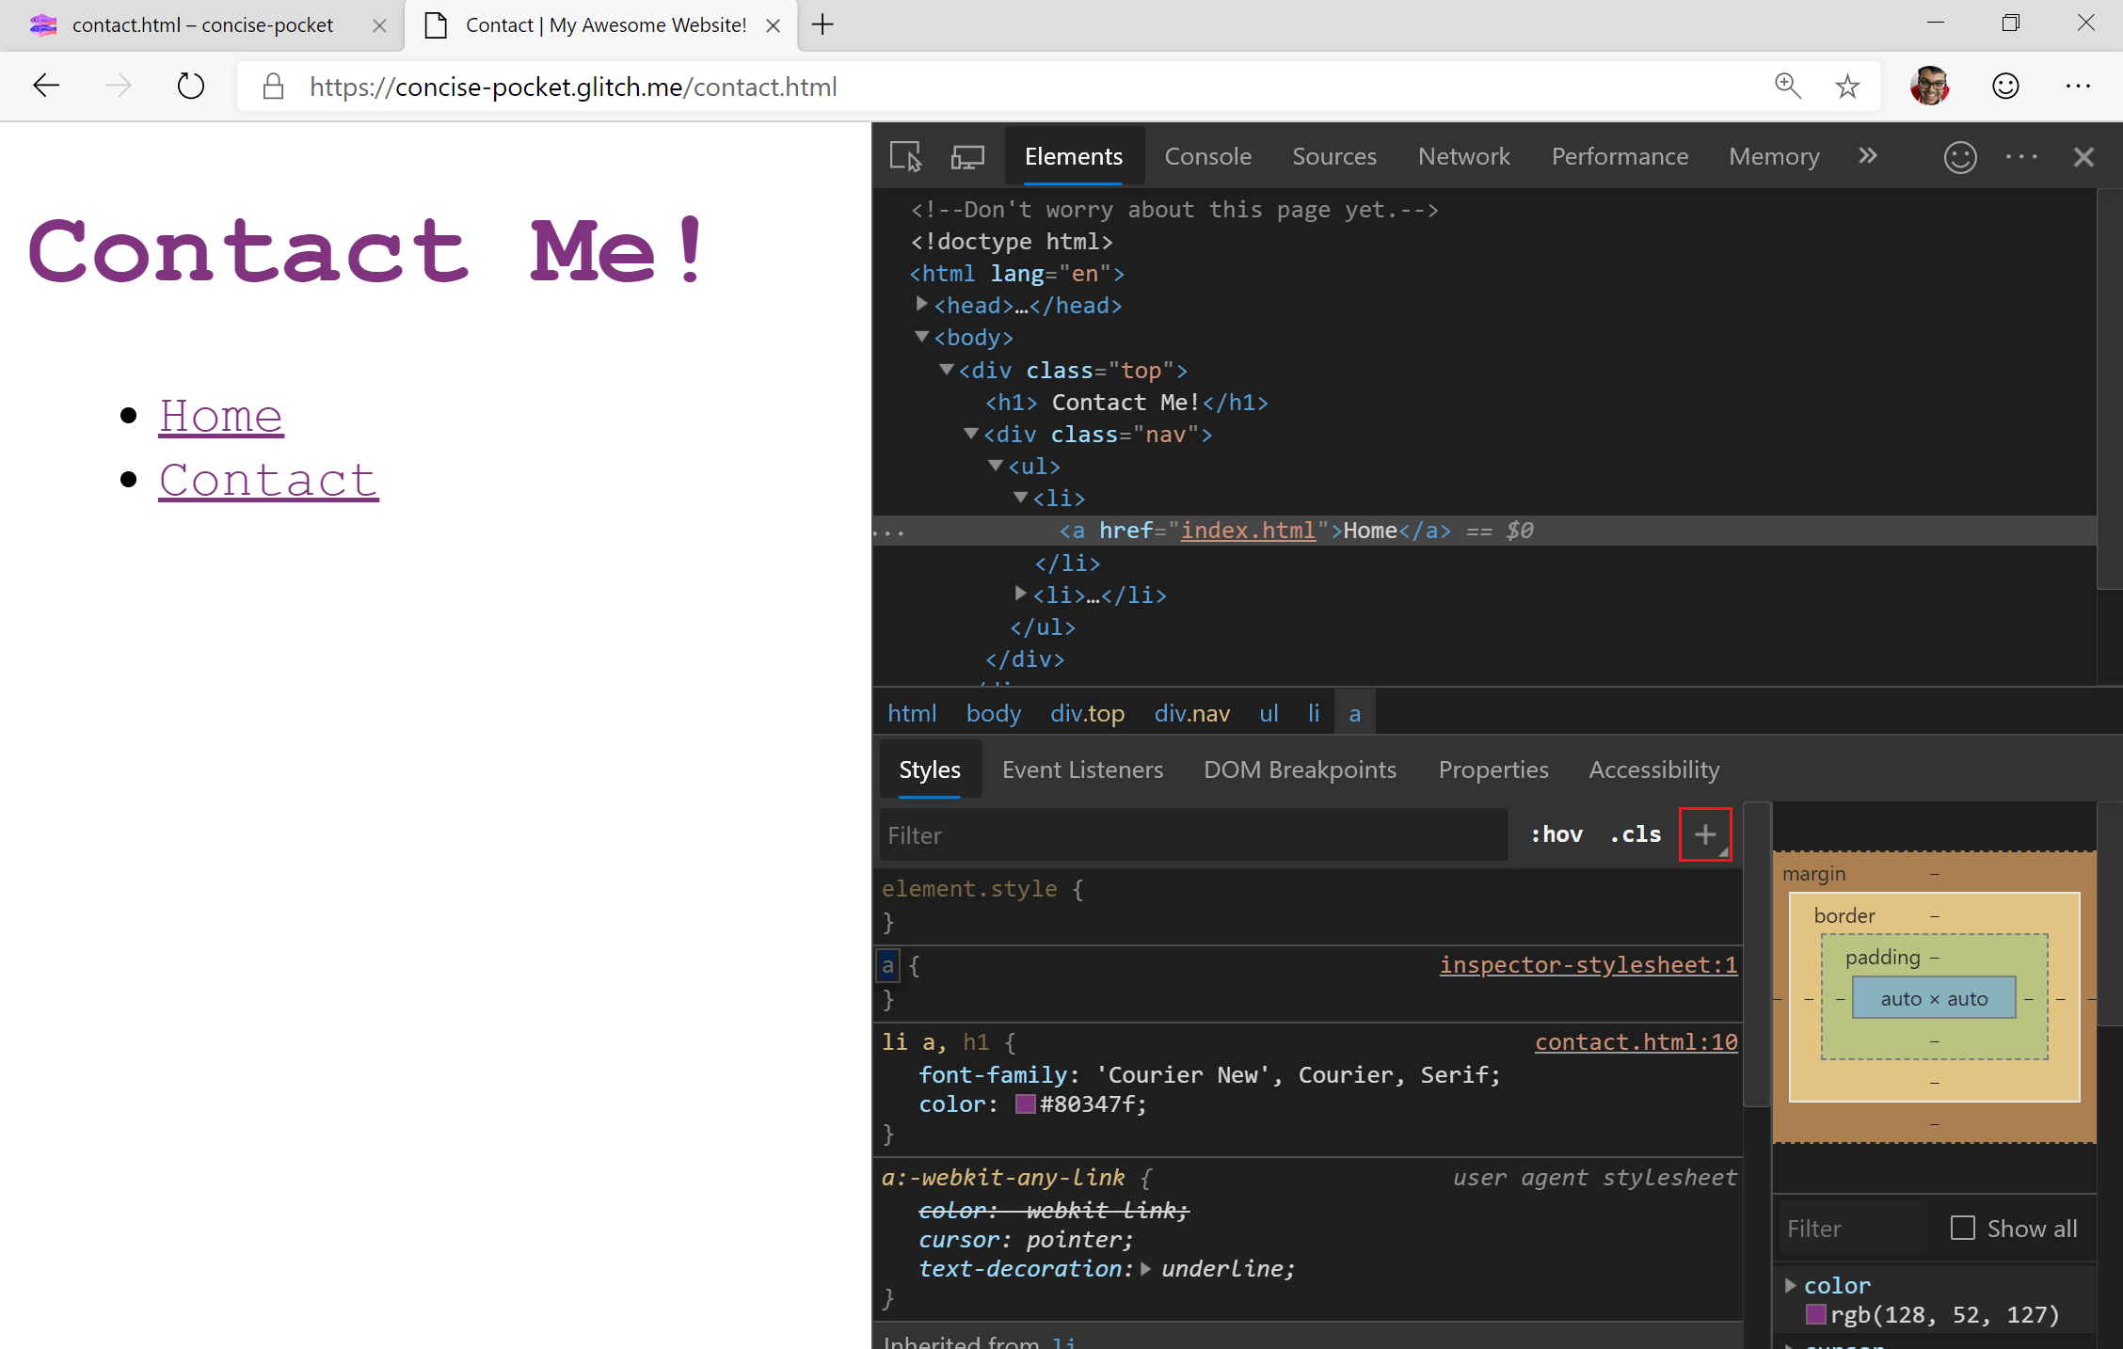The image size is (2123, 1349).
Task: Switch to the Console tab
Action: coord(1208,156)
